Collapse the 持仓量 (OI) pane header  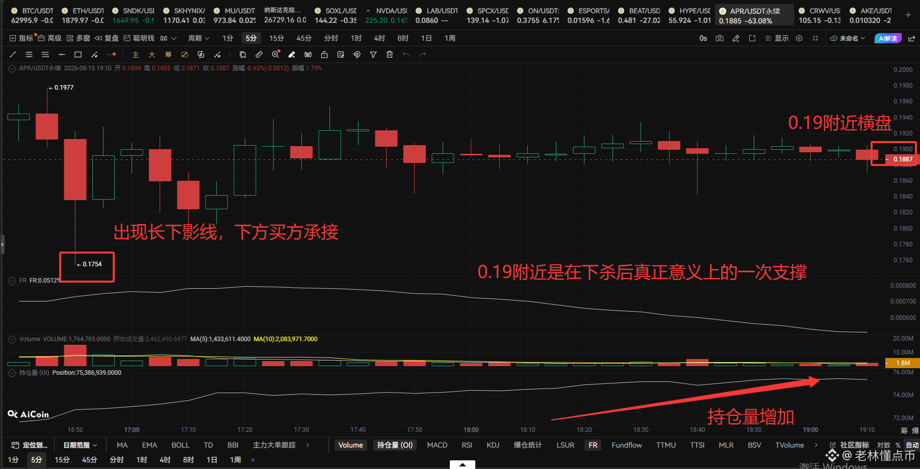(x=12, y=373)
